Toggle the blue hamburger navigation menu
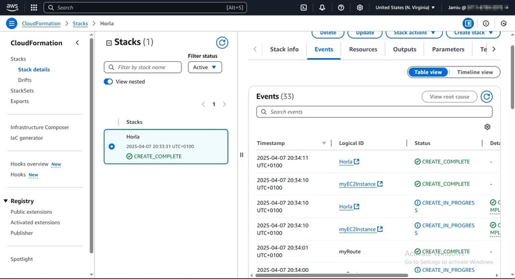 tap(12, 23)
